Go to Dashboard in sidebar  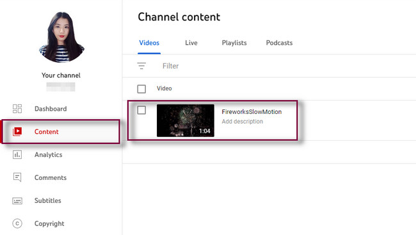coord(51,109)
